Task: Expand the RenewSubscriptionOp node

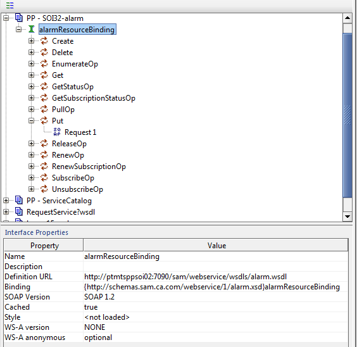Action: click(x=32, y=166)
